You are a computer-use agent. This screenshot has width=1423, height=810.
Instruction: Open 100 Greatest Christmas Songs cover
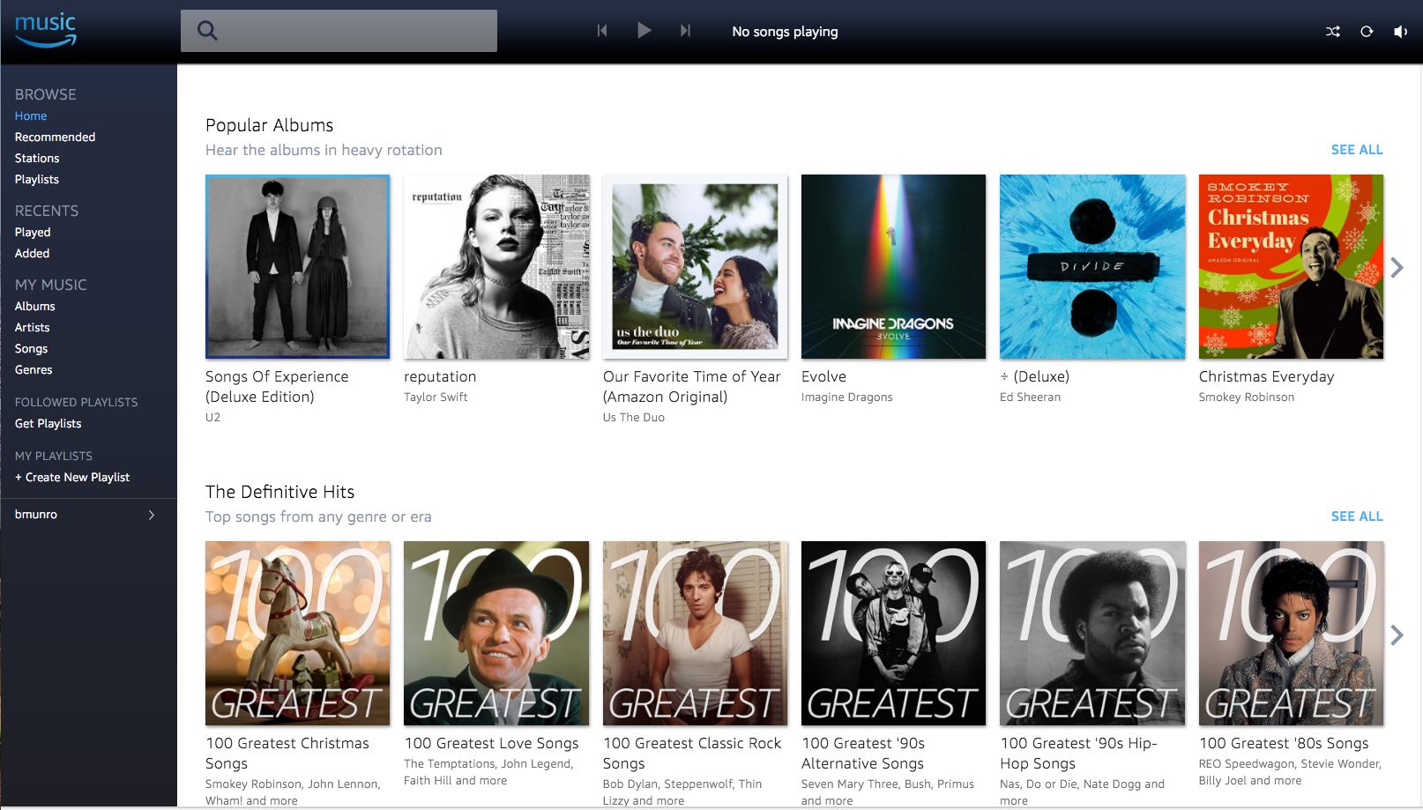(298, 634)
